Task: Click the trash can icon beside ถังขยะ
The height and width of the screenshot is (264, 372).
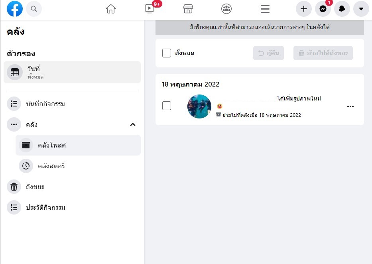Action: click(14, 187)
